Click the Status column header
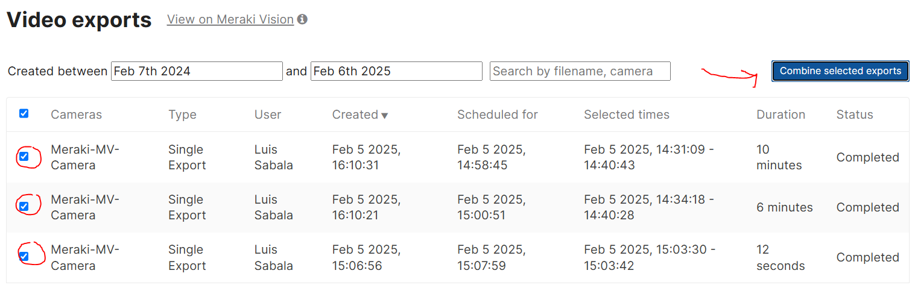 tap(855, 114)
